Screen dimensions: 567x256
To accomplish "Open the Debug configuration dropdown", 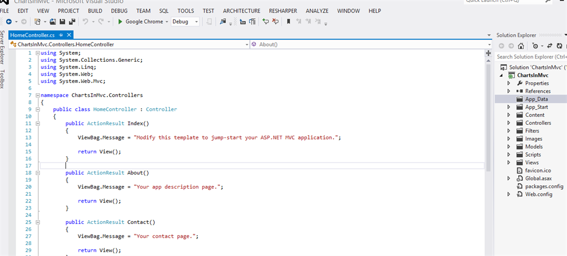I will pyautogui.click(x=187, y=22).
